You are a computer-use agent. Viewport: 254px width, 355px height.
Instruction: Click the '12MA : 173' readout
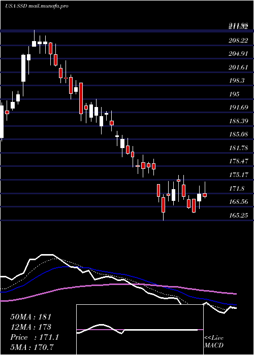point(30,327)
